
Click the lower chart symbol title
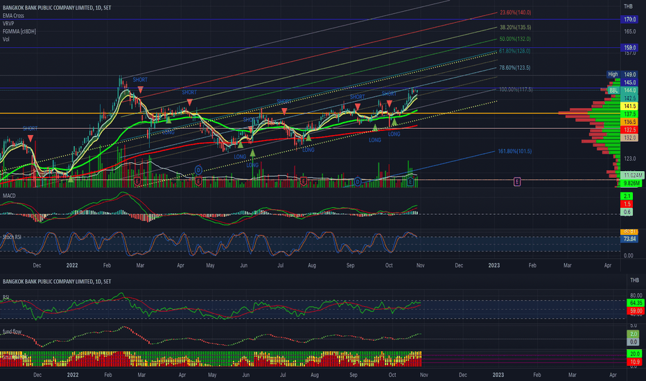point(57,281)
